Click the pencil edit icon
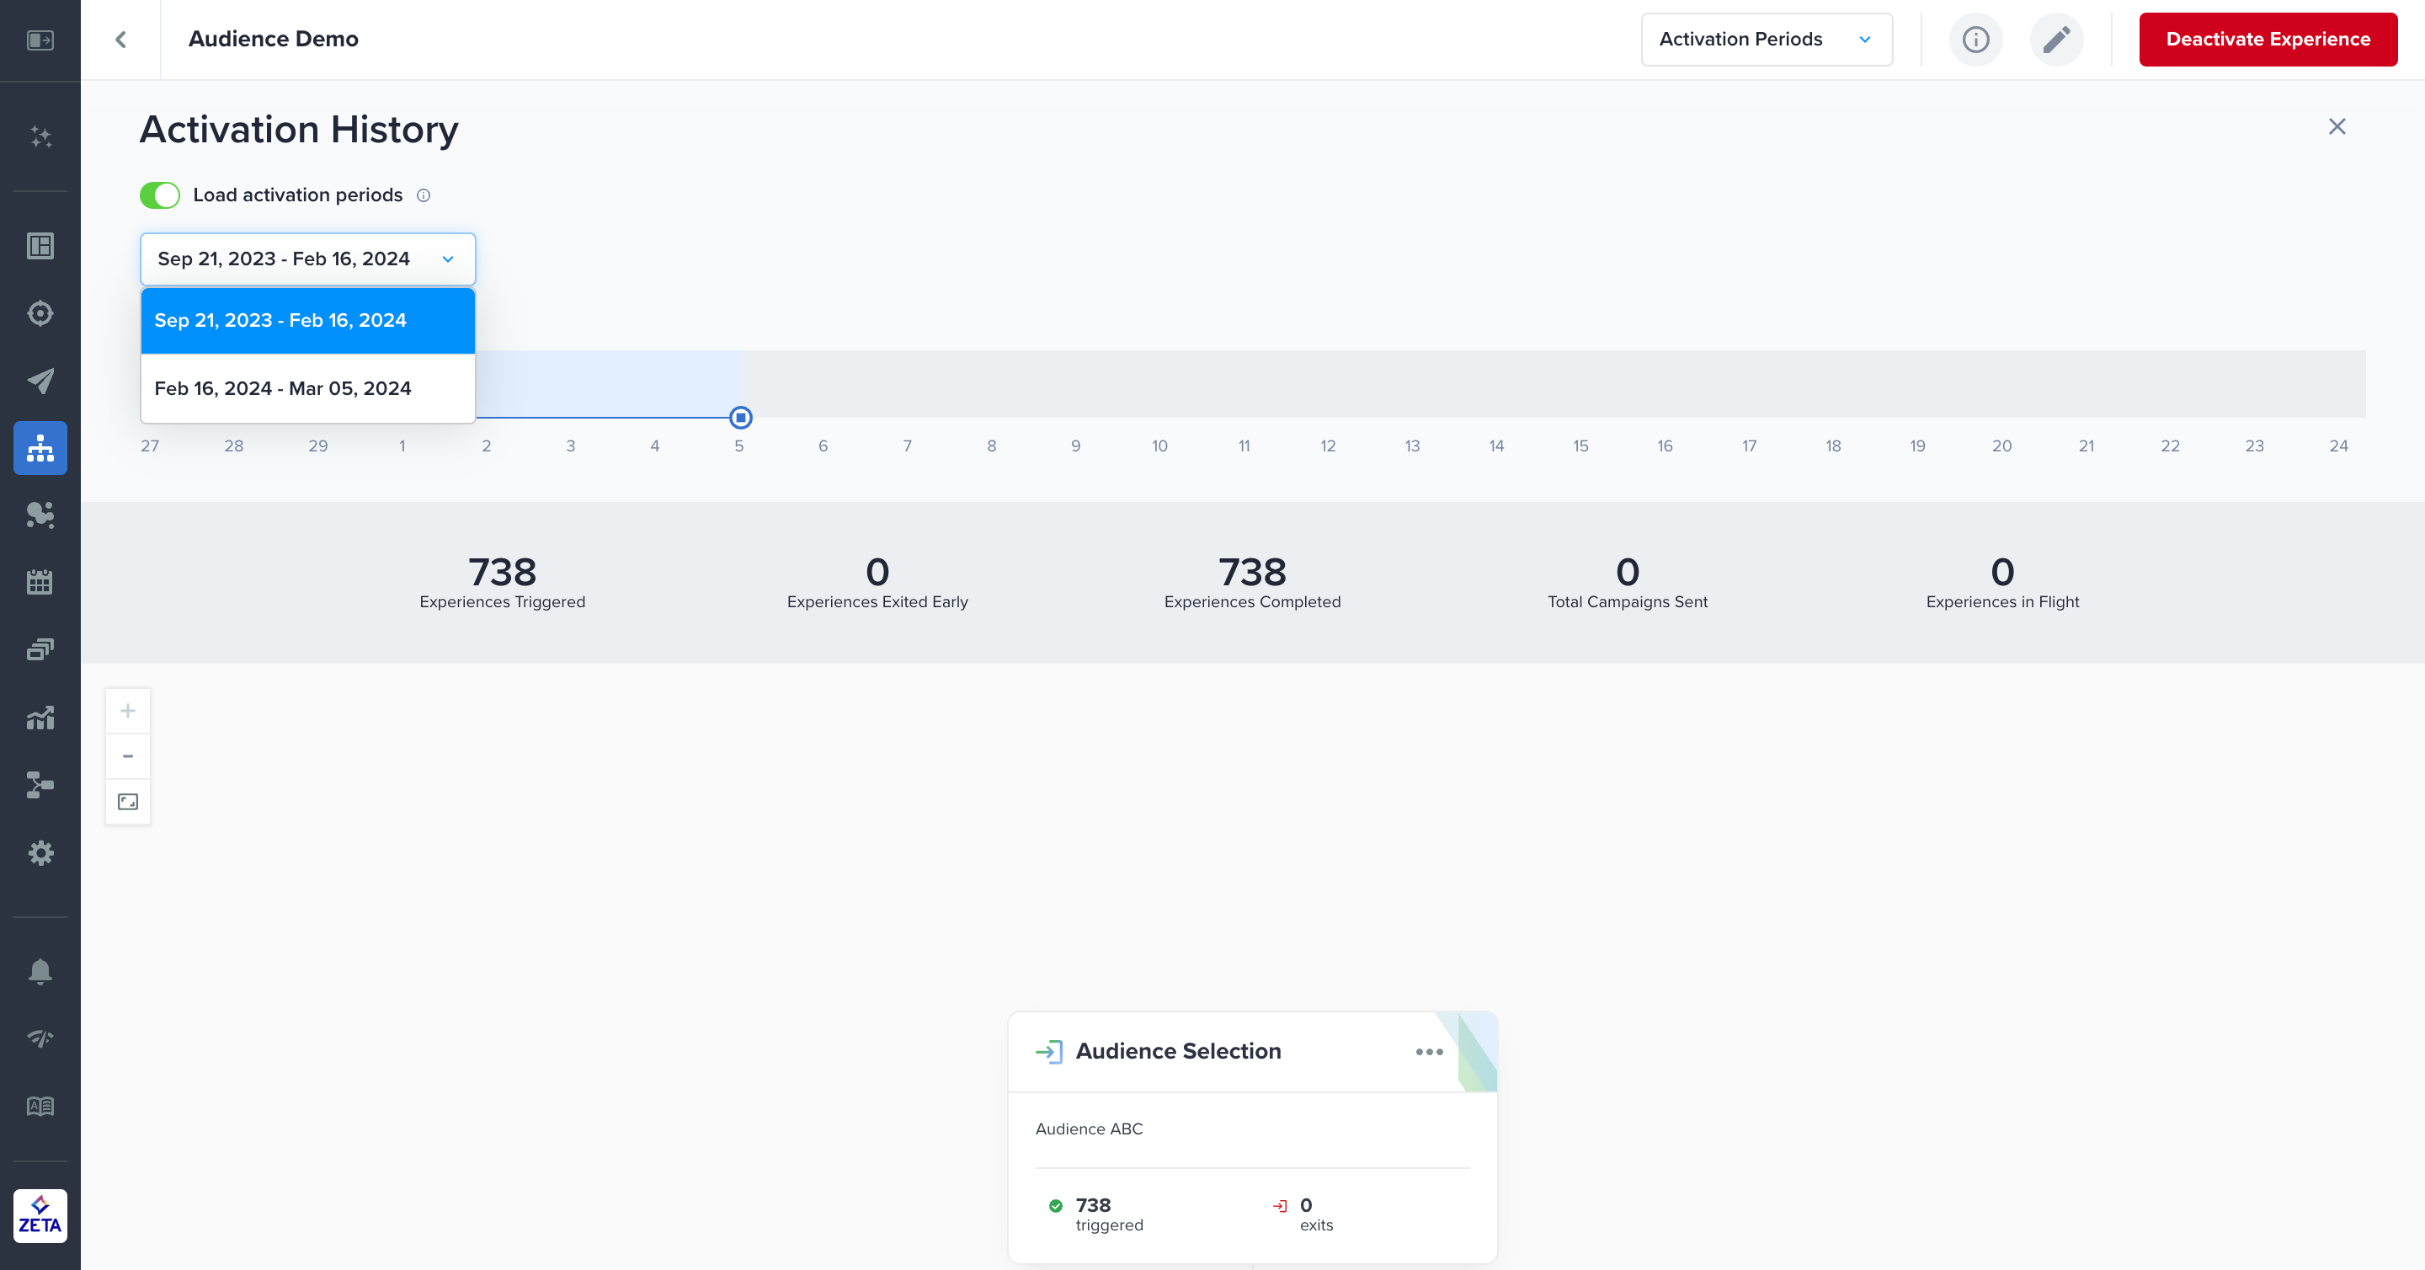 pos(2056,40)
